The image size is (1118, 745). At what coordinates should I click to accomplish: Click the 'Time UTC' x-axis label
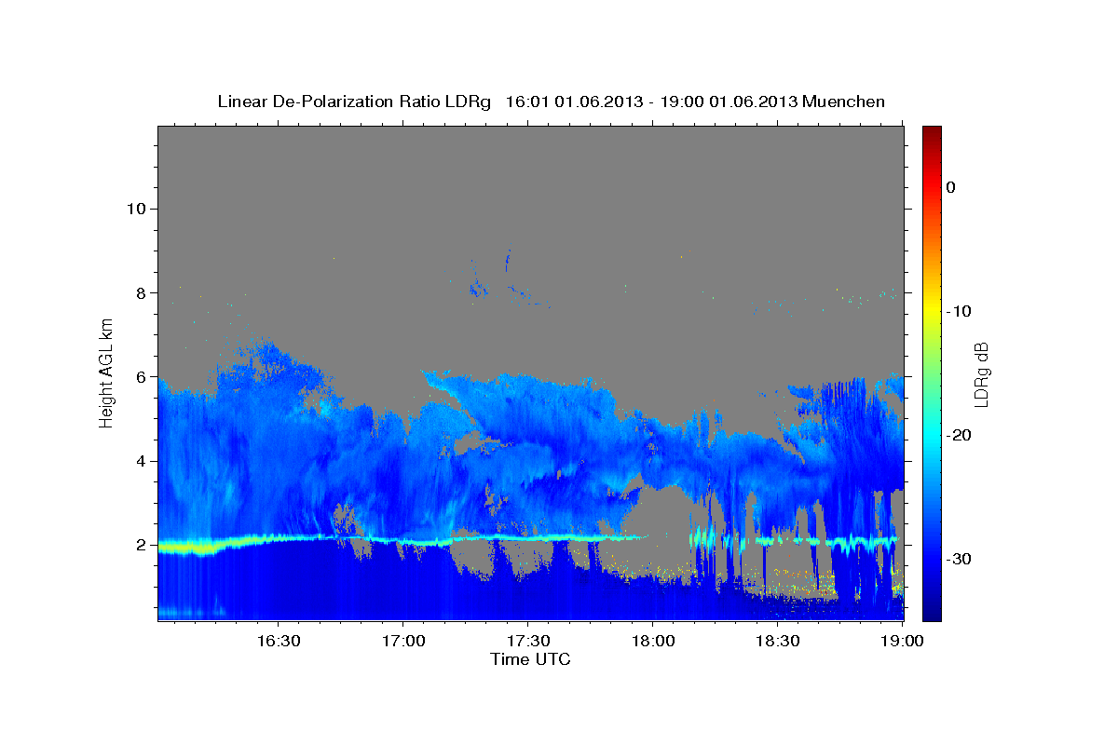click(x=530, y=659)
